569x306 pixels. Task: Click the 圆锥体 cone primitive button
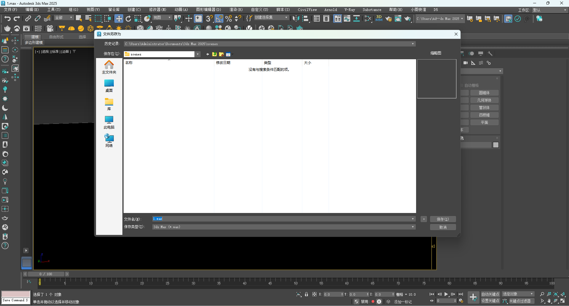tap(484, 93)
